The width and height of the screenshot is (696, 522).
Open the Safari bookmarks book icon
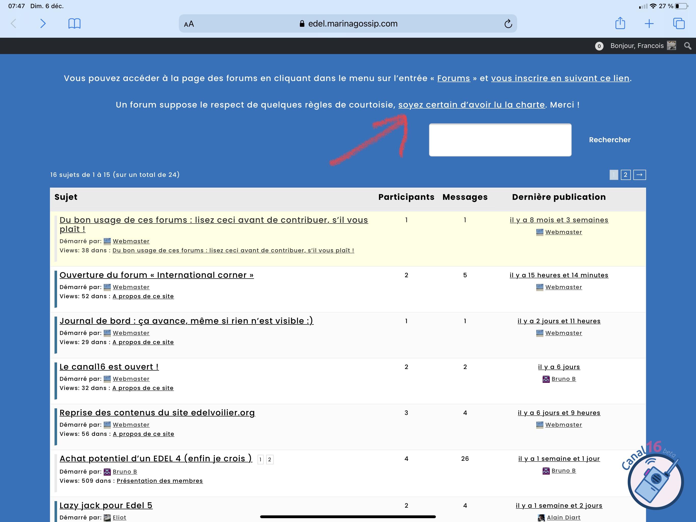[75, 24]
